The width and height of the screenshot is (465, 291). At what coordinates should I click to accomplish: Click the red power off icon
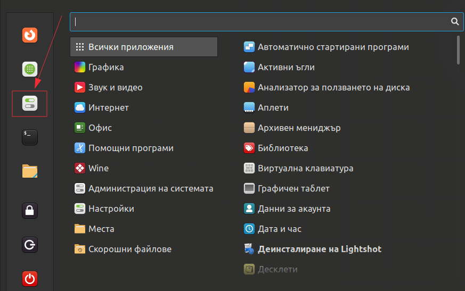pos(30,279)
